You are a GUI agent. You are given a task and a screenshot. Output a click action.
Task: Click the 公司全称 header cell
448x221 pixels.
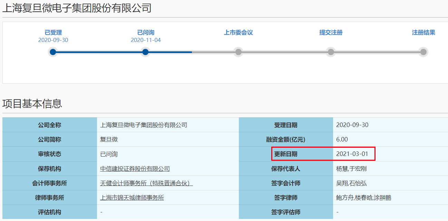tap(50, 125)
